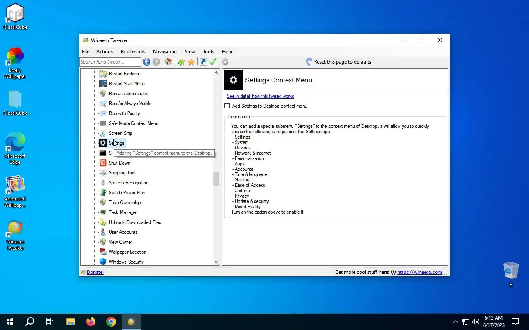Open Chrome from the taskbar
This screenshot has width=529, height=330.
click(x=111, y=322)
